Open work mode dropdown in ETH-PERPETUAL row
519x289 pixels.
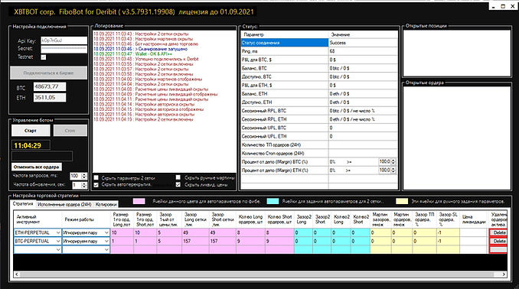point(106,232)
